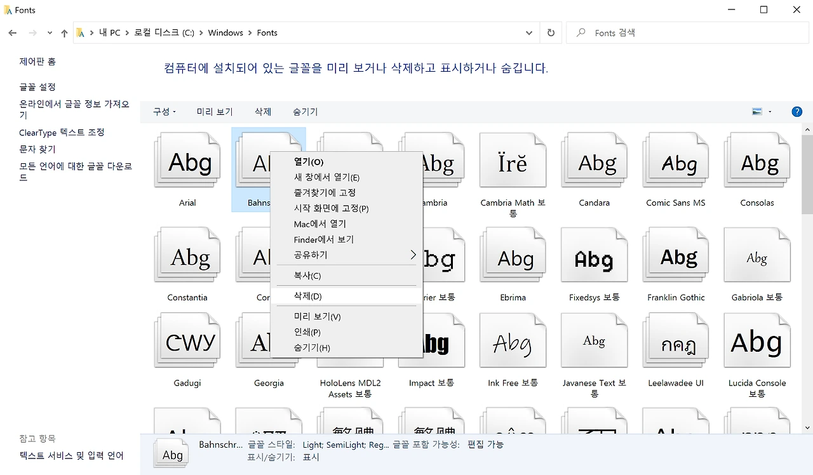This screenshot has width=813, height=475.
Task: Open the 제어판 홈 link
Action: point(37,62)
